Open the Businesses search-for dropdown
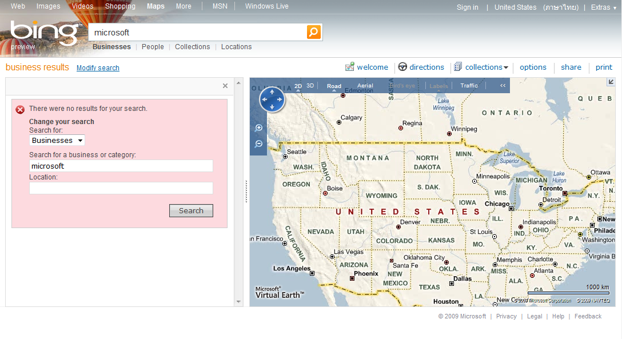 (57, 141)
